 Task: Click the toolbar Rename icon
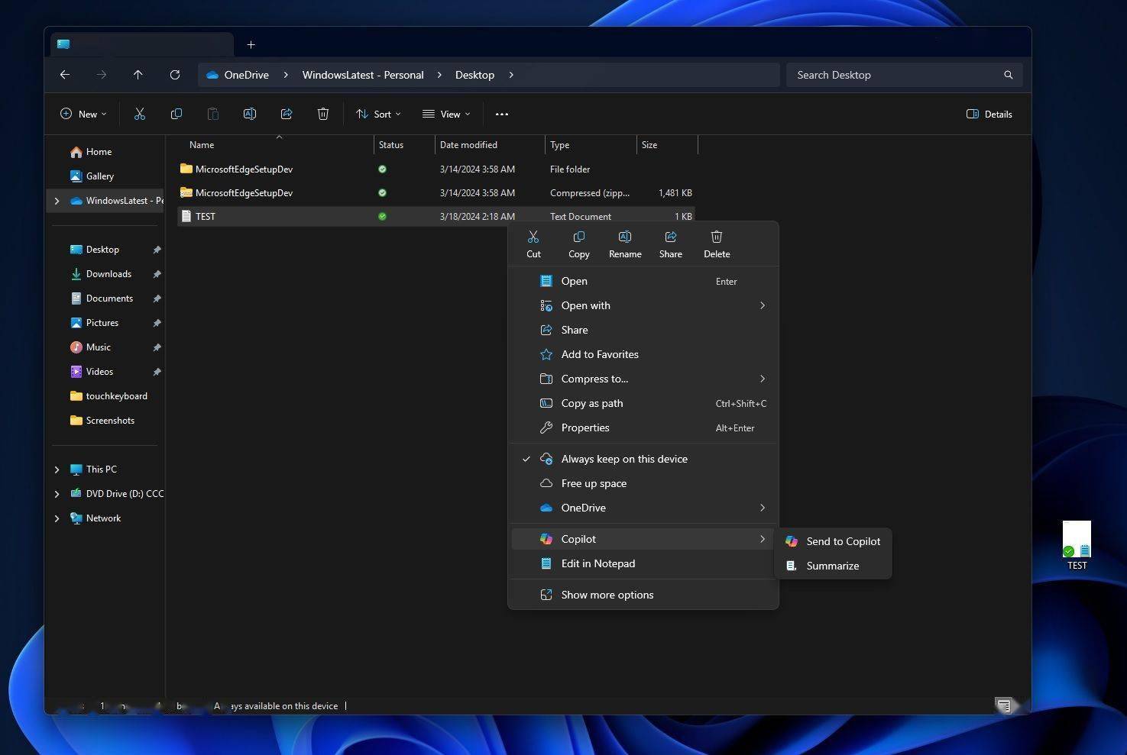pos(250,114)
